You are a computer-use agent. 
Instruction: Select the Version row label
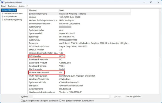point(32,17)
